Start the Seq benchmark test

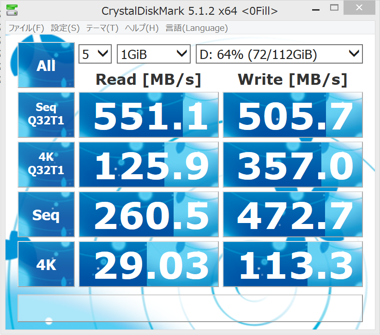[46, 215]
